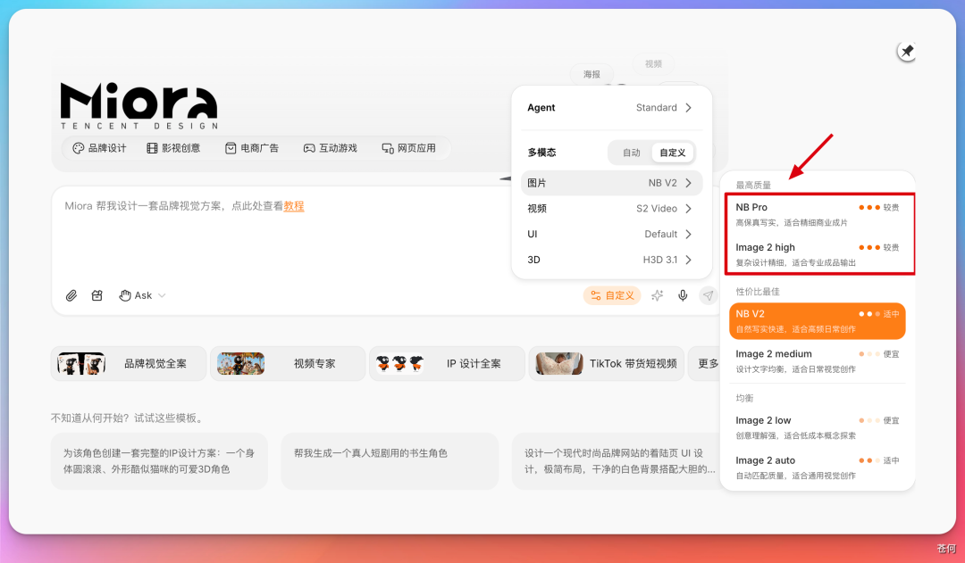Select the Image 2 high model
The width and height of the screenshot is (965, 563).
[x=818, y=254]
